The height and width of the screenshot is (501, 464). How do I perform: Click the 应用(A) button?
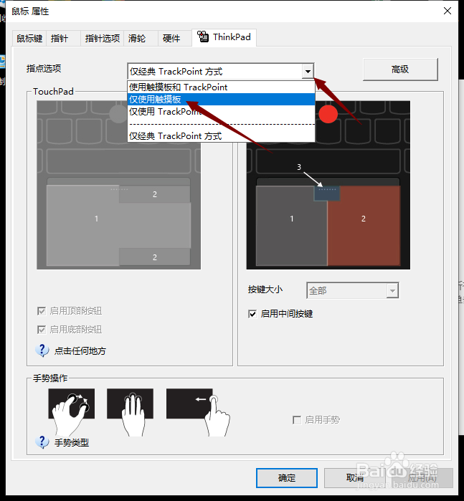tap(422, 477)
